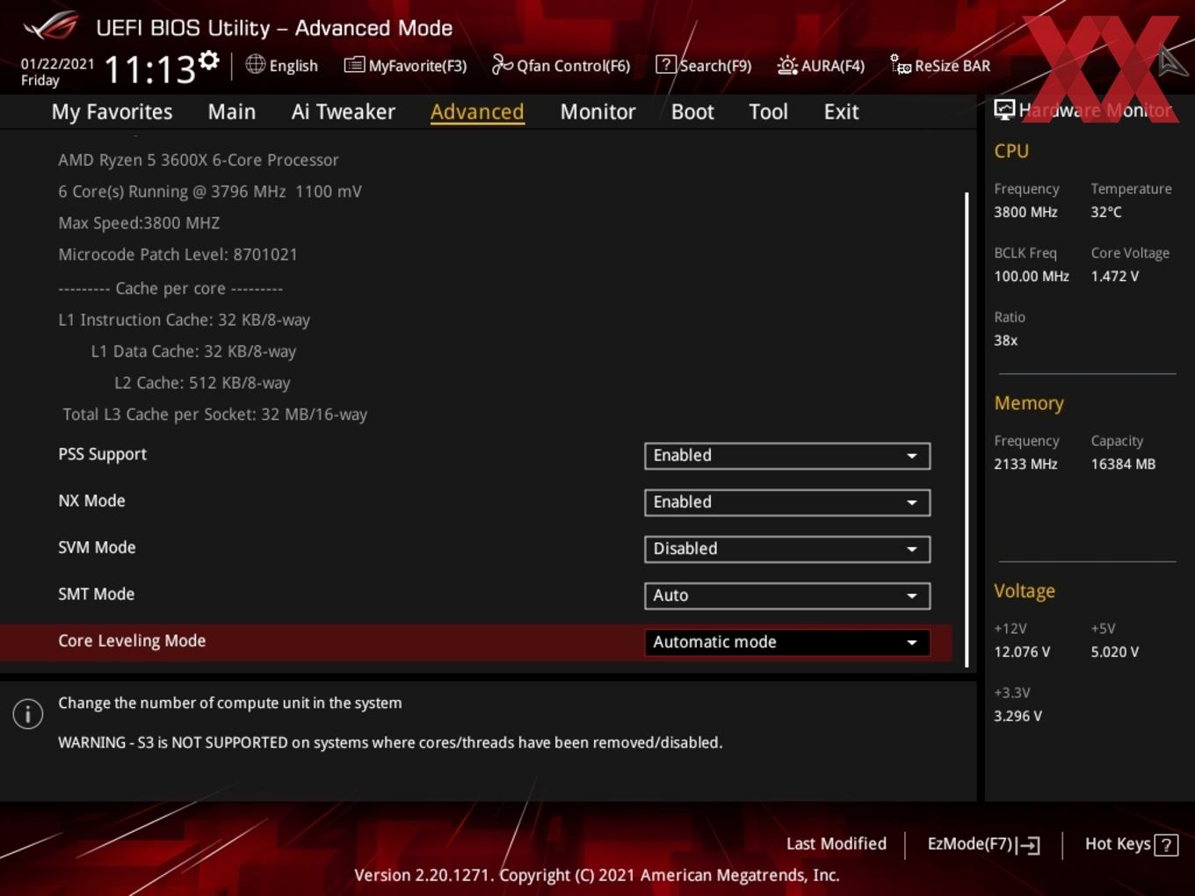Open the Ai Tweaker tab

pyautogui.click(x=344, y=112)
